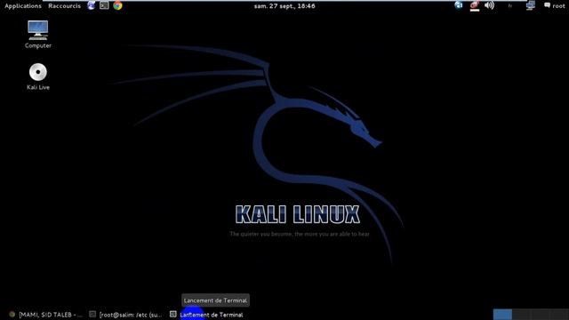Screen dimensions: 569x320
Task: Launch Google Chrome from top panel
Action: (x=117, y=5)
